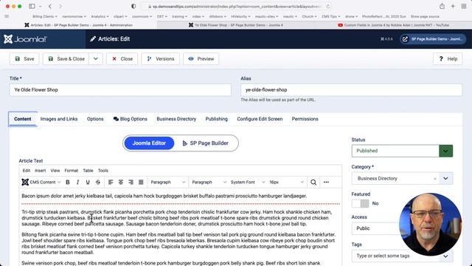Viewport: 472px width, 266px height.
Task: Open the SP Page Builder Demo site link
Action: (433, 39)
